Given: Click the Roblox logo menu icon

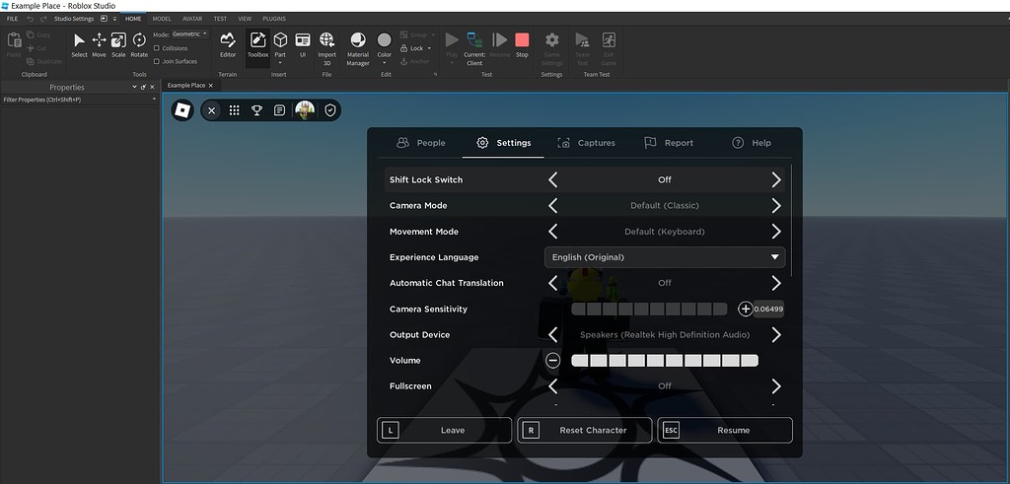Looking at the screenshot, I should (182, 110).
